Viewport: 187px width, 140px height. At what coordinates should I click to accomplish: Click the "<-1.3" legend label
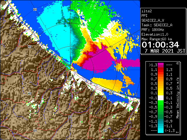tap(169, 130)
